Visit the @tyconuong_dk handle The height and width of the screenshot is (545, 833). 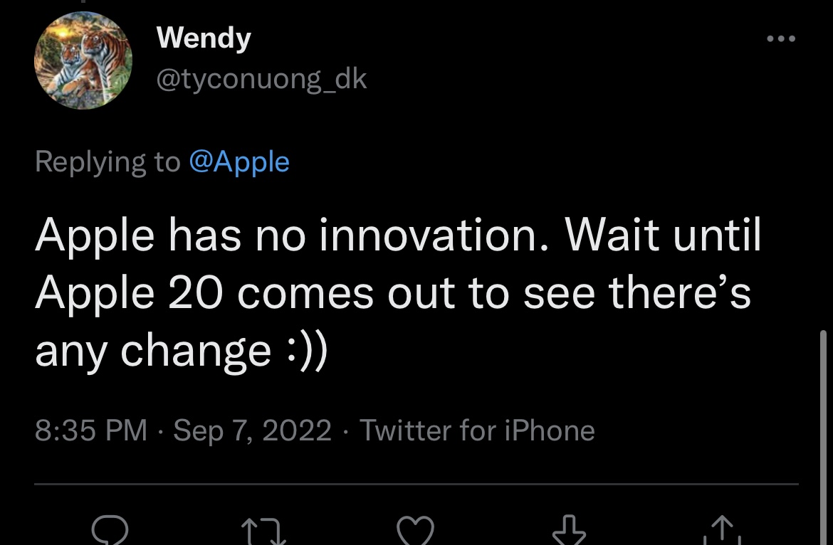pyautogui.click(x=261, y=79)
